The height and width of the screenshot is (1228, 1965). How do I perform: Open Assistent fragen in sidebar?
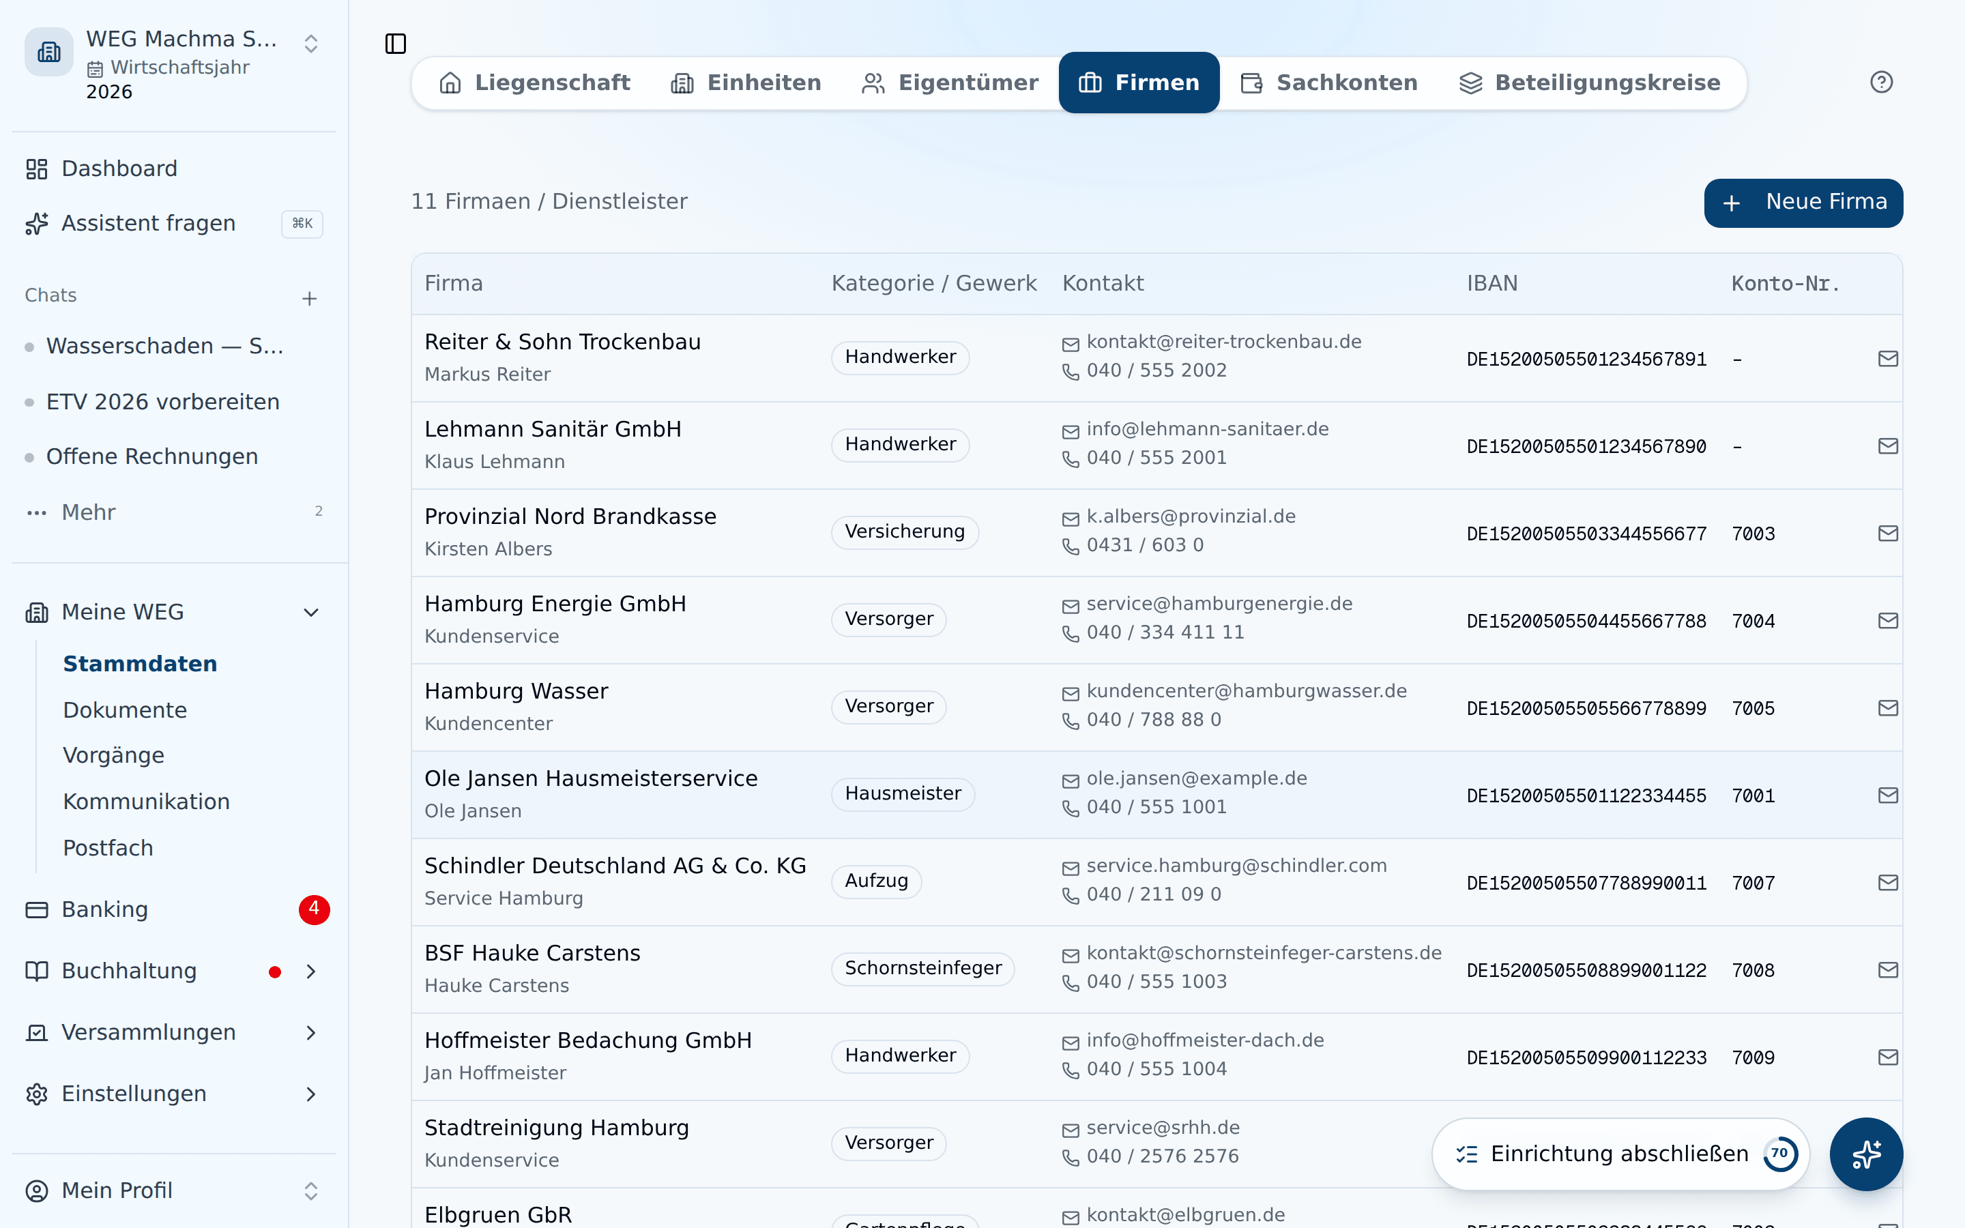pyautogui.click(x=174, y=223)
